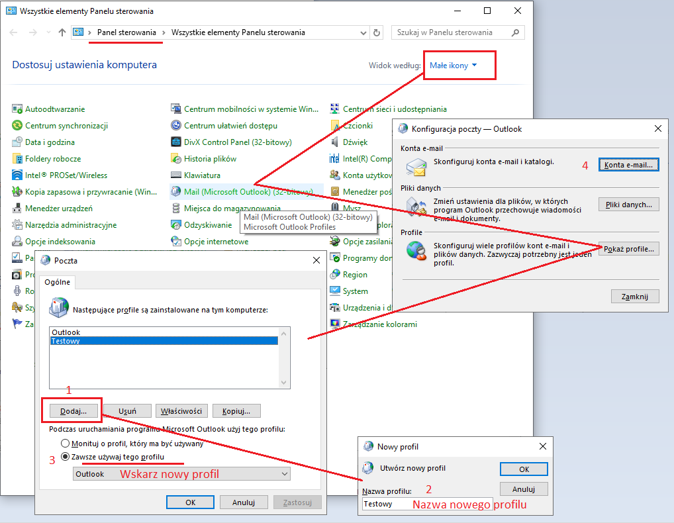Open Klawiatura icon

176,175
